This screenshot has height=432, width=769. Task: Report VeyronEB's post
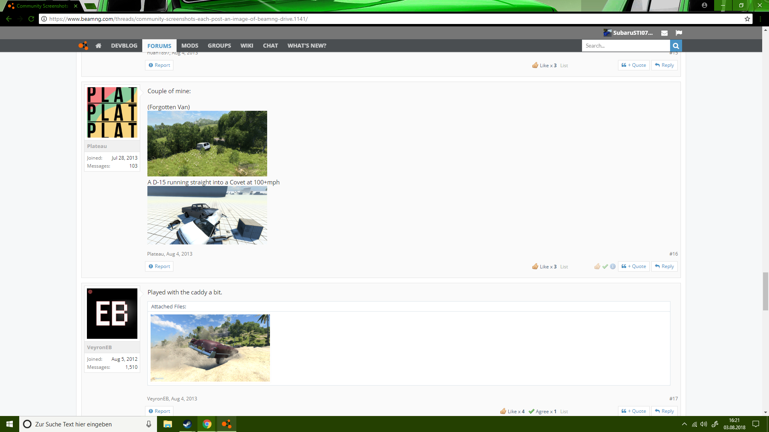pyautogui.click(x=159, y=411)
